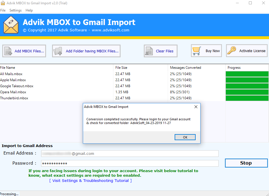
Task: Click the File Name column header
Action: pyautogui.click(x=57, y=68)
